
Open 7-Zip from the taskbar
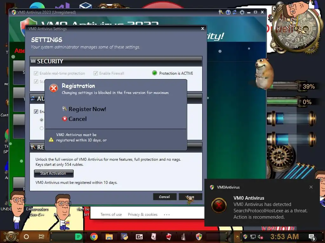pos(139,237)
